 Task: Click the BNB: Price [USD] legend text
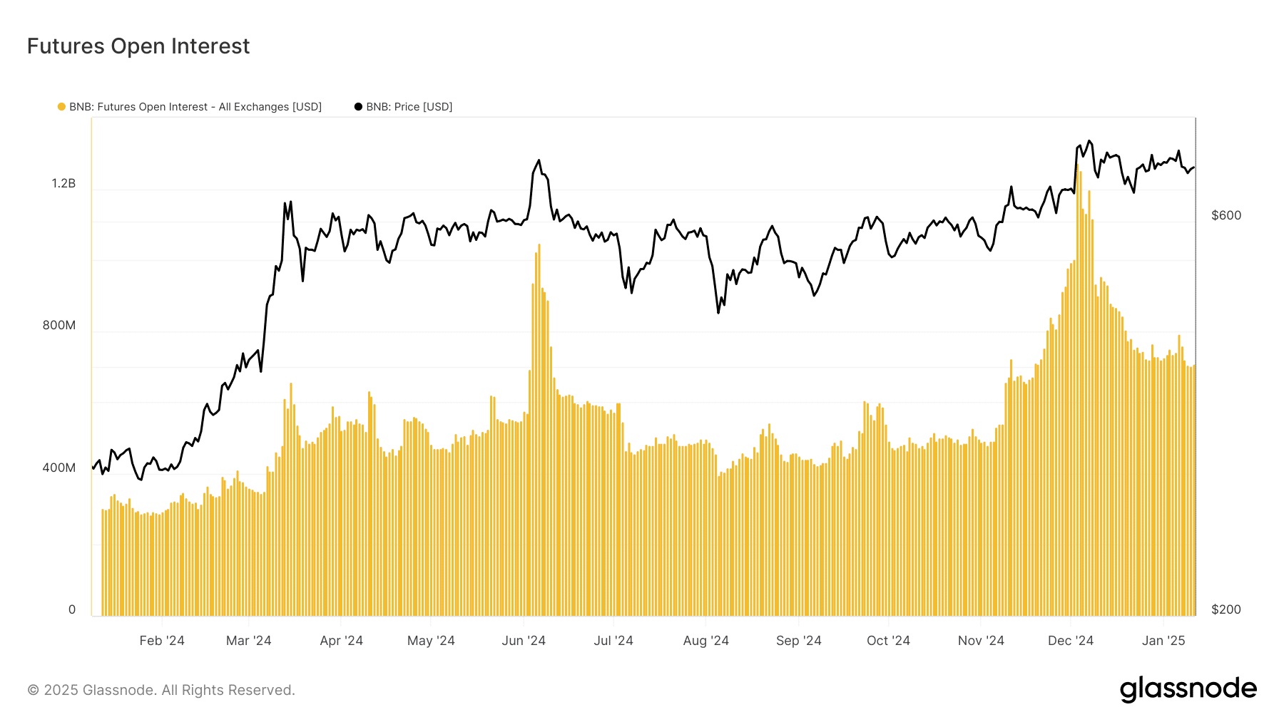[x=408, y=106]
